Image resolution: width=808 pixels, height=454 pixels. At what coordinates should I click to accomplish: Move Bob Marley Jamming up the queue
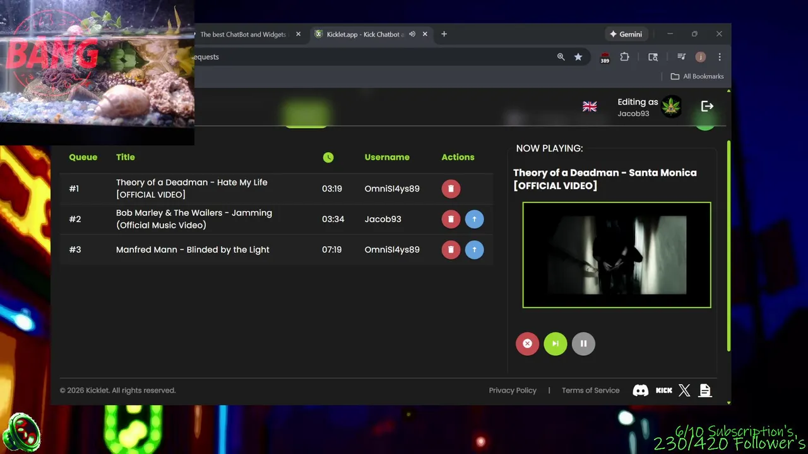(x=474, y=219)
